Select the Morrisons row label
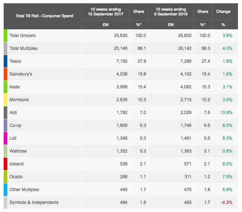Viewport: 242px width, 212px height. click(x=19, y=100)
